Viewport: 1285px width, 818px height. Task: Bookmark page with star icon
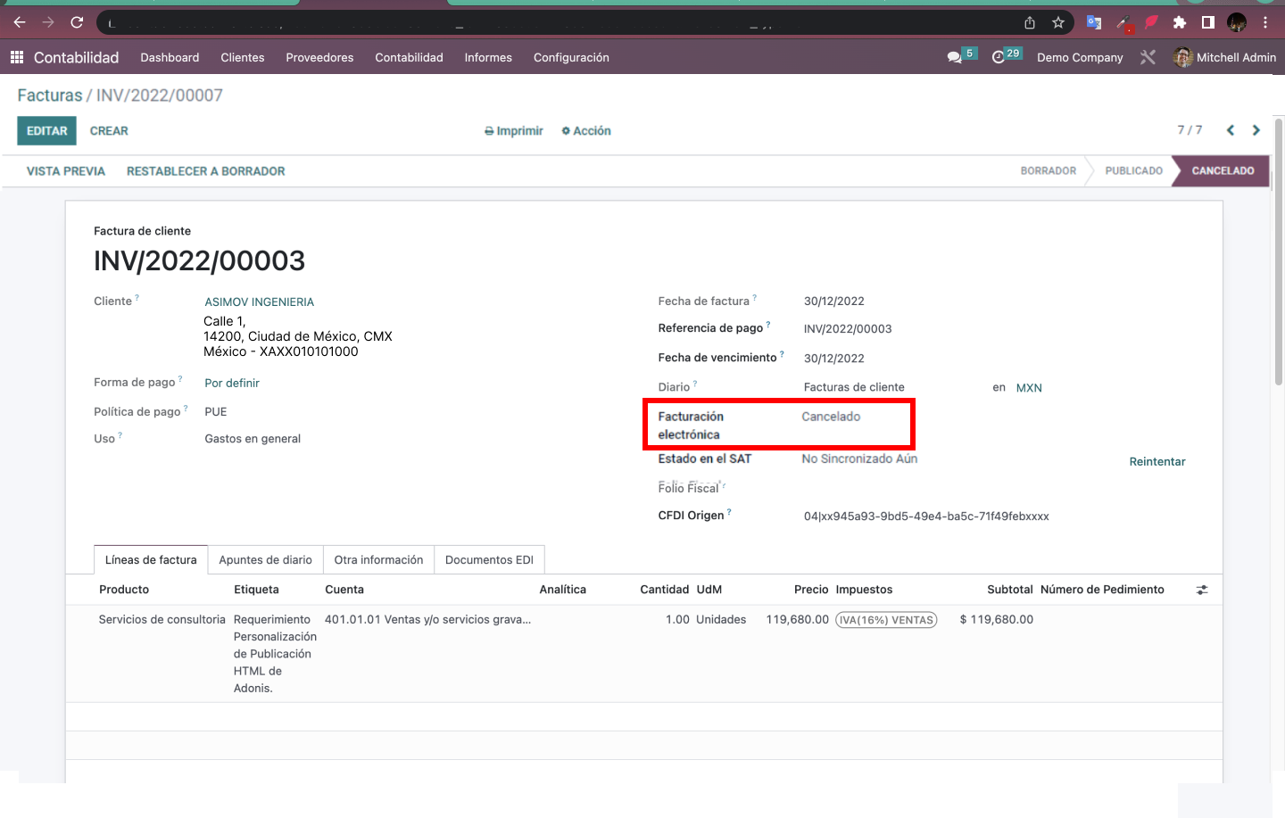(1058, 22)
